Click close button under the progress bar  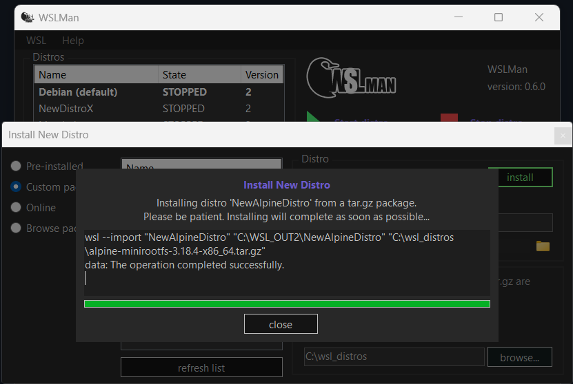[281, 324]
